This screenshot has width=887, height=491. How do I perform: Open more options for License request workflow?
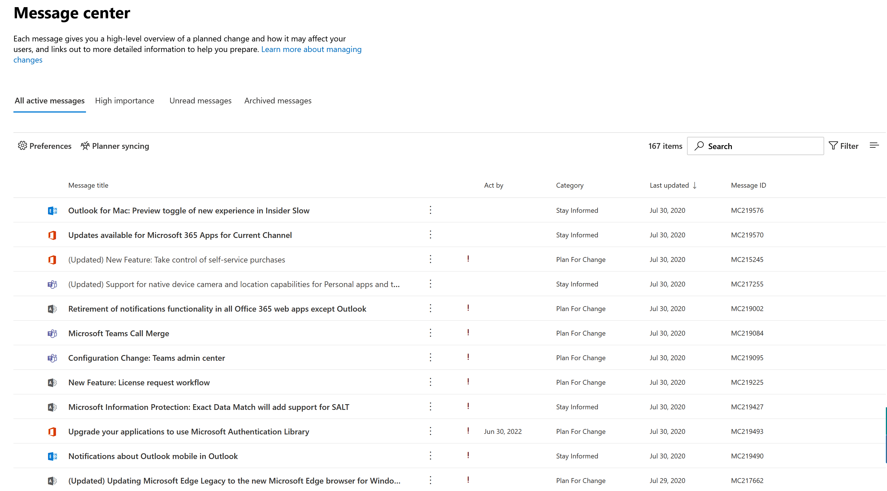pyautogui.click(x=431, y=382)
